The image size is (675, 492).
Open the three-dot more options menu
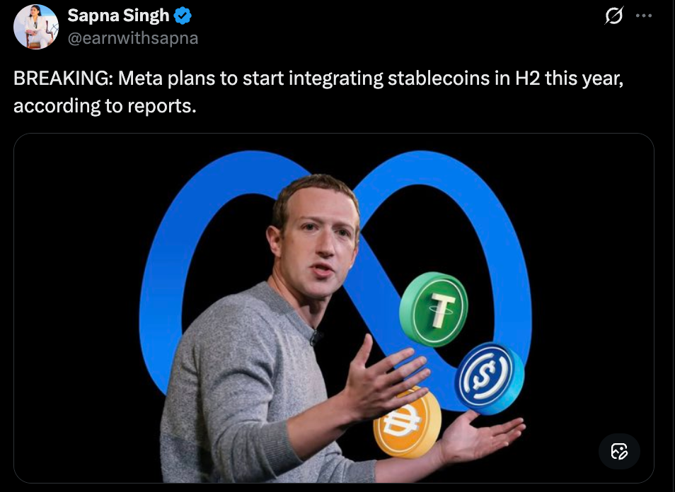tap(644, 16)
